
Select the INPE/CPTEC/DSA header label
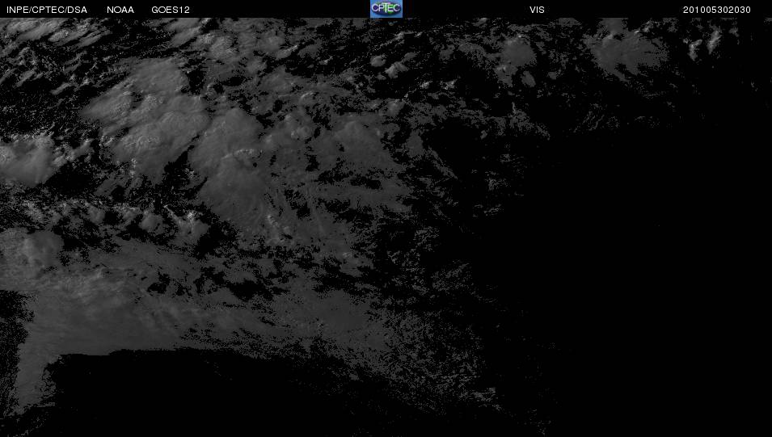47,10
